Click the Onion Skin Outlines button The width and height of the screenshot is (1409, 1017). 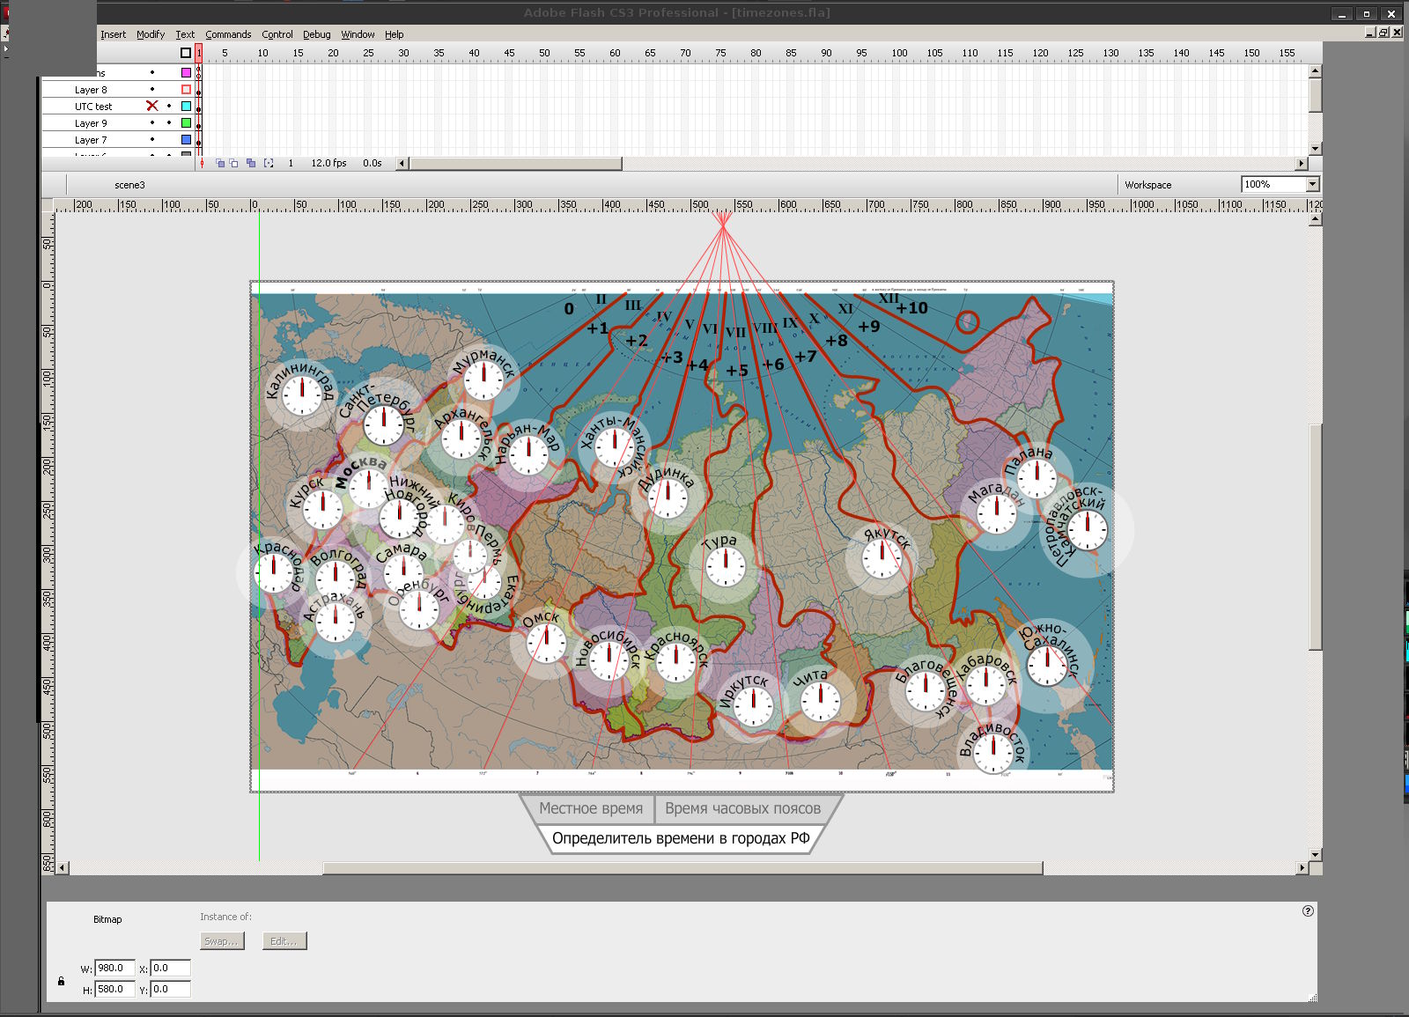click(x=233, y=163)
